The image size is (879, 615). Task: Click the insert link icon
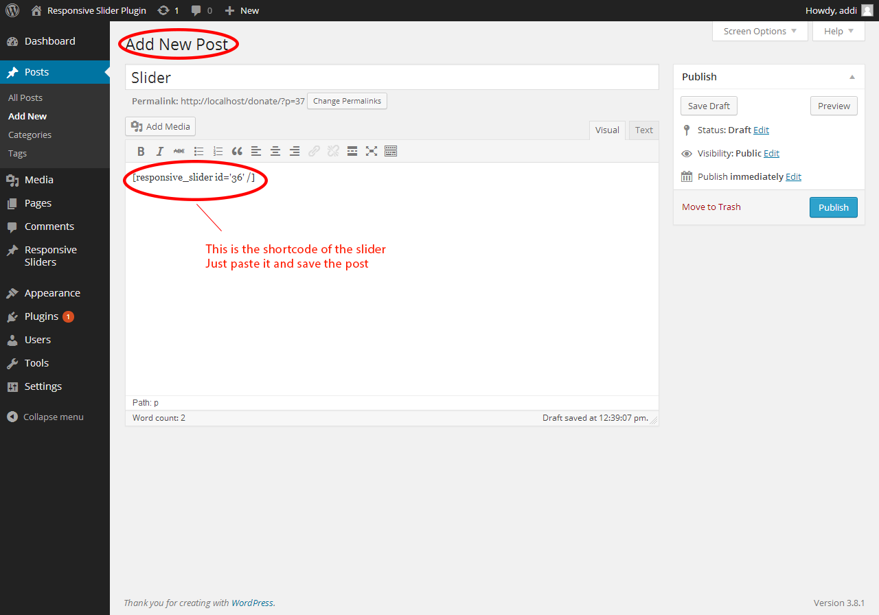pos(314,151)
